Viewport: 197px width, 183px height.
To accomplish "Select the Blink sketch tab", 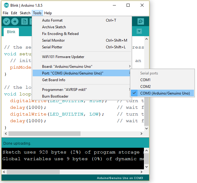I will click(11, 32).
